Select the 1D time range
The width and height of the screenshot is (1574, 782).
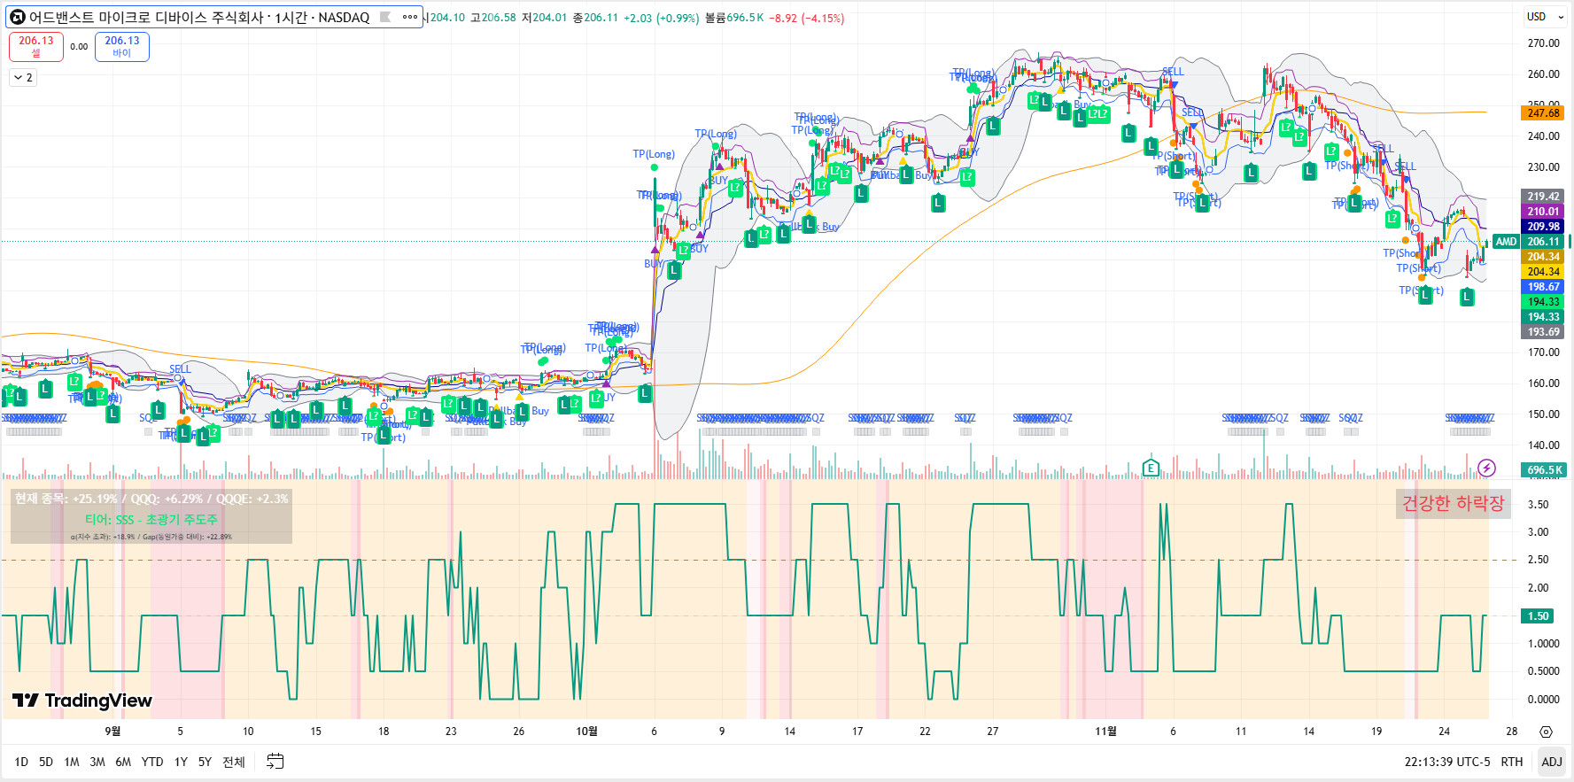pos(21,762)
